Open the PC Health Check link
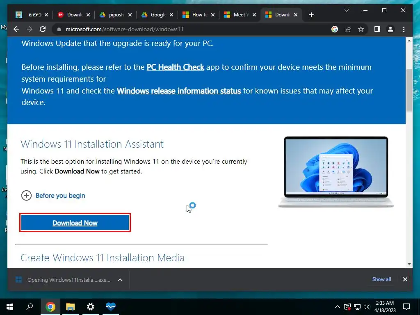Viewport: 420px width, 315px height. point(176,67)
